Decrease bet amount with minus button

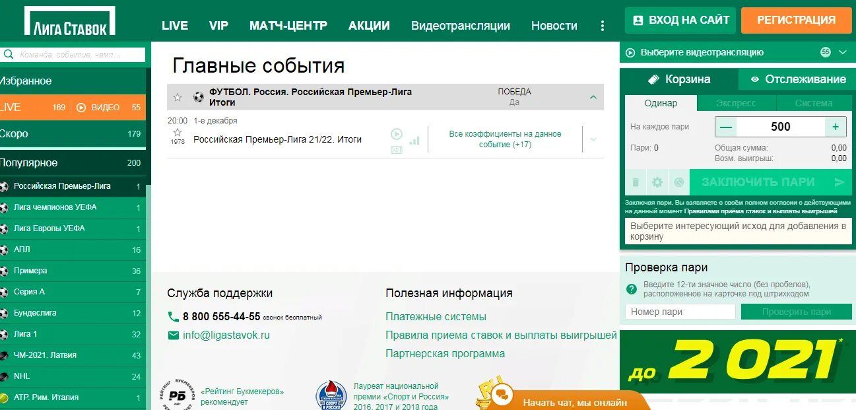(726, 127)
